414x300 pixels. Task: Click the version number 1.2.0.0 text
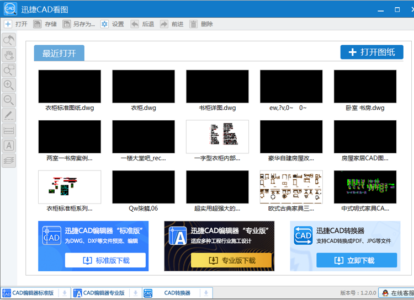pyautogui.click(x=368, y=293)
